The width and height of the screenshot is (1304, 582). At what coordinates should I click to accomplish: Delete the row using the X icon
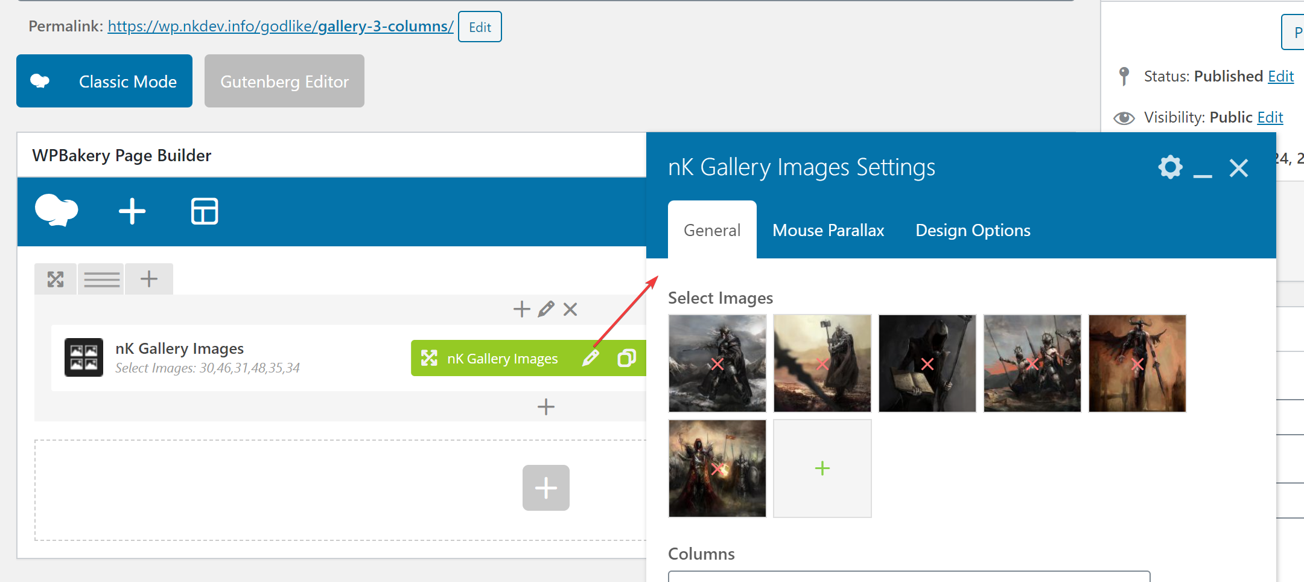pos(570,309)
